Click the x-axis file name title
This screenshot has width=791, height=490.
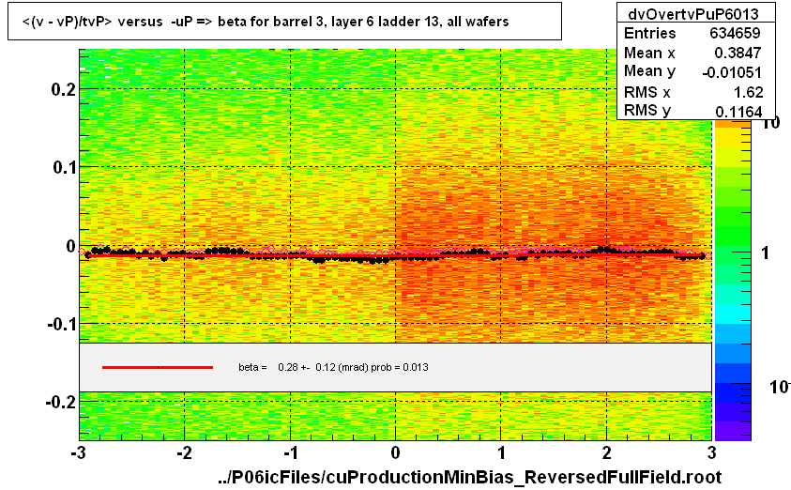point(470,477)
